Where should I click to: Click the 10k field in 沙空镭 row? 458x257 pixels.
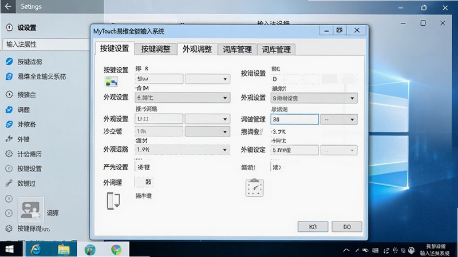[159, 131]
